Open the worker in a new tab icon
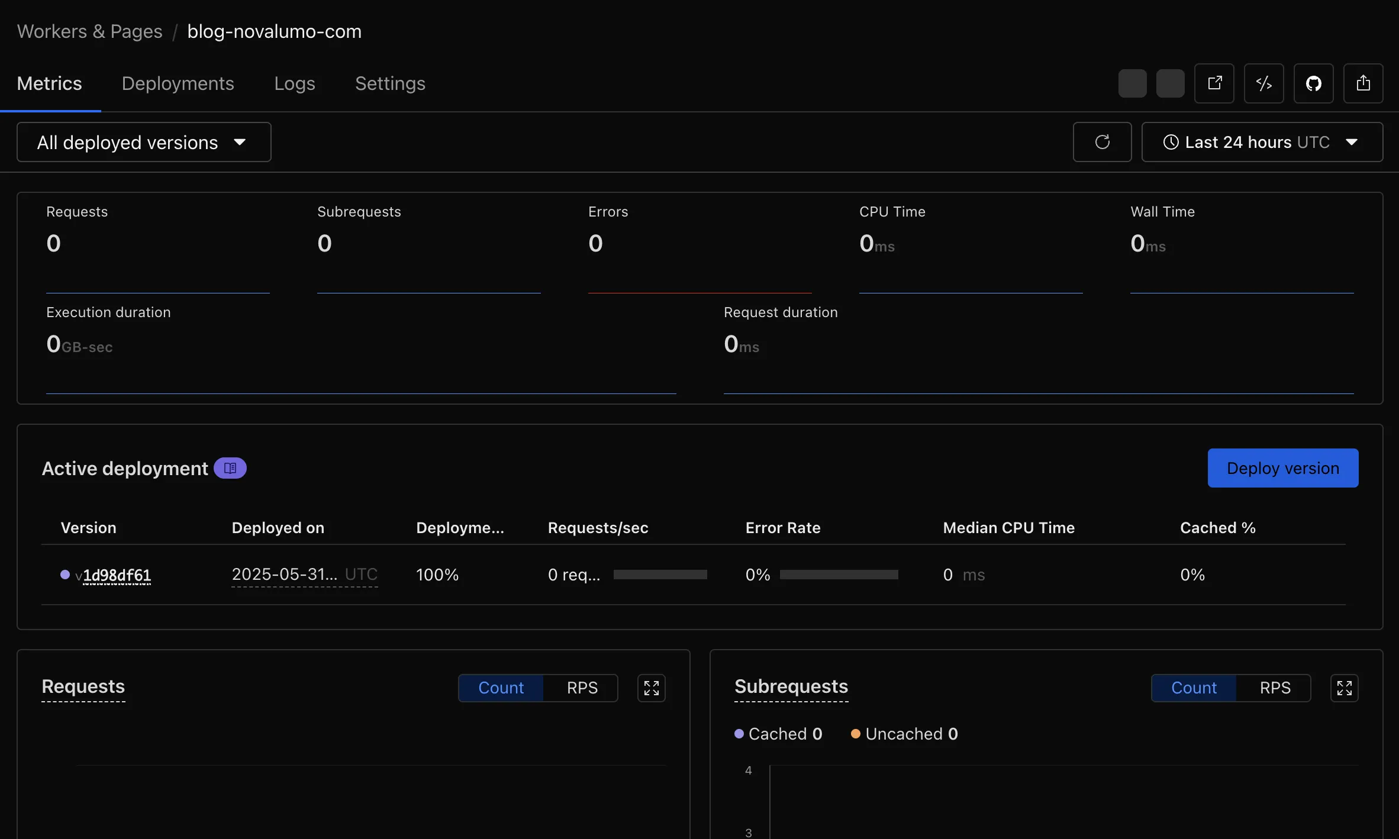Viewport: 1399px width, 839px height. [x=1214, y=83]
